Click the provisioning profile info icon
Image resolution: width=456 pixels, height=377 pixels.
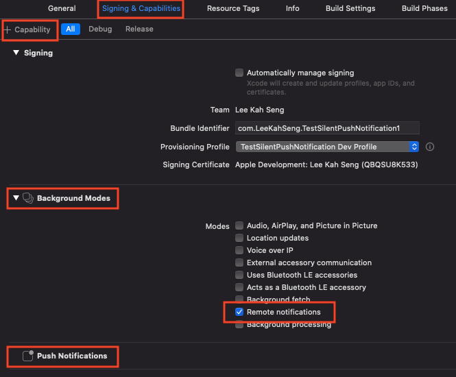tap(430, 147)
